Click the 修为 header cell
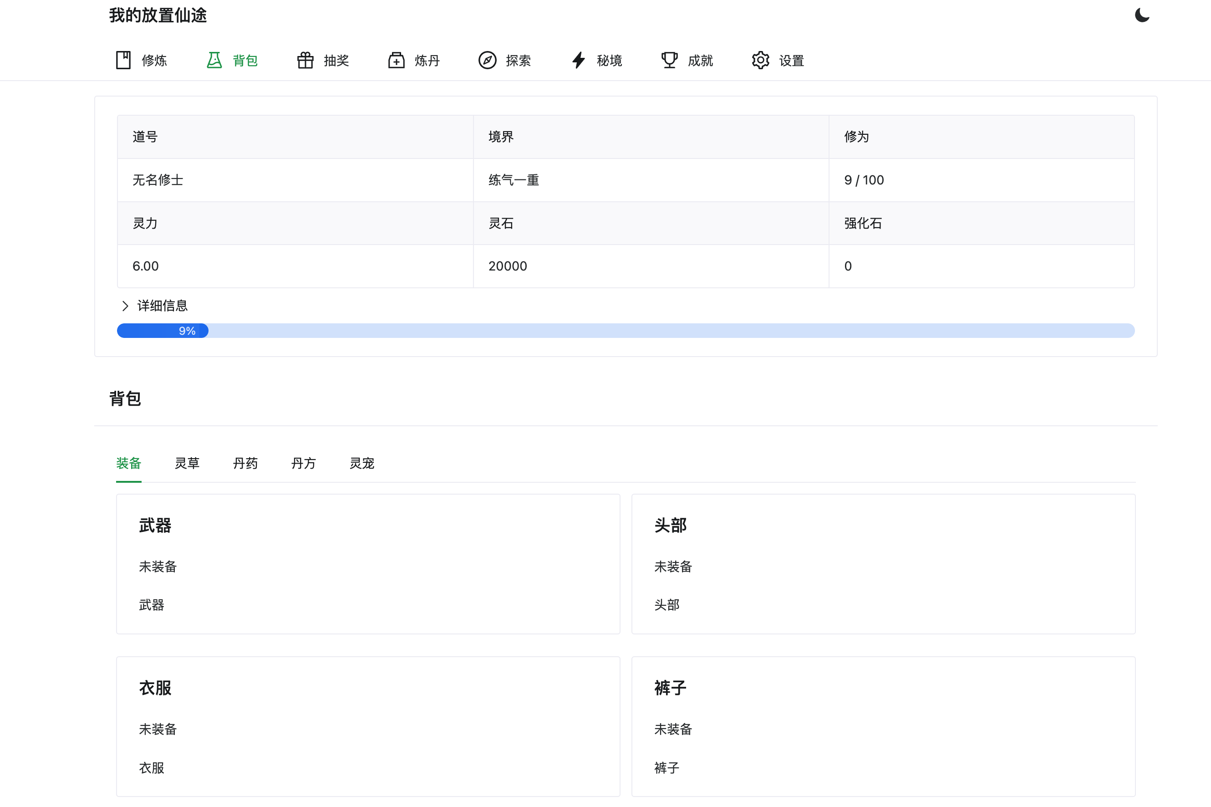The image size is (1211, 807). click(x=982, y=137)
